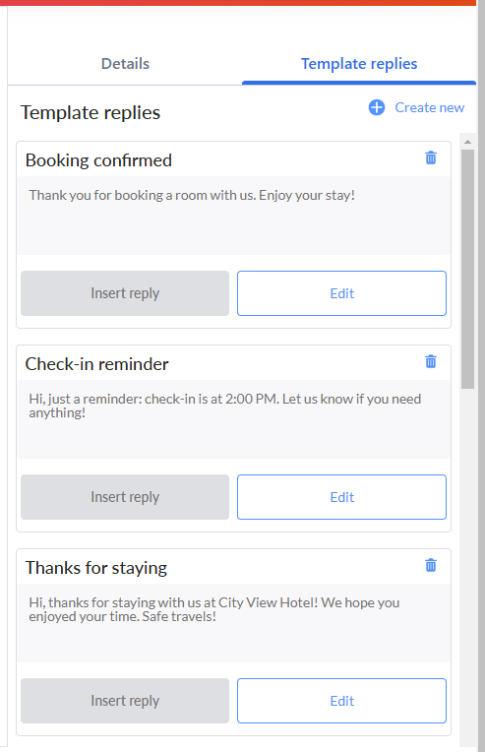Delete the Booking confirmed template
485x752 pixels.
tap(431, 157)
